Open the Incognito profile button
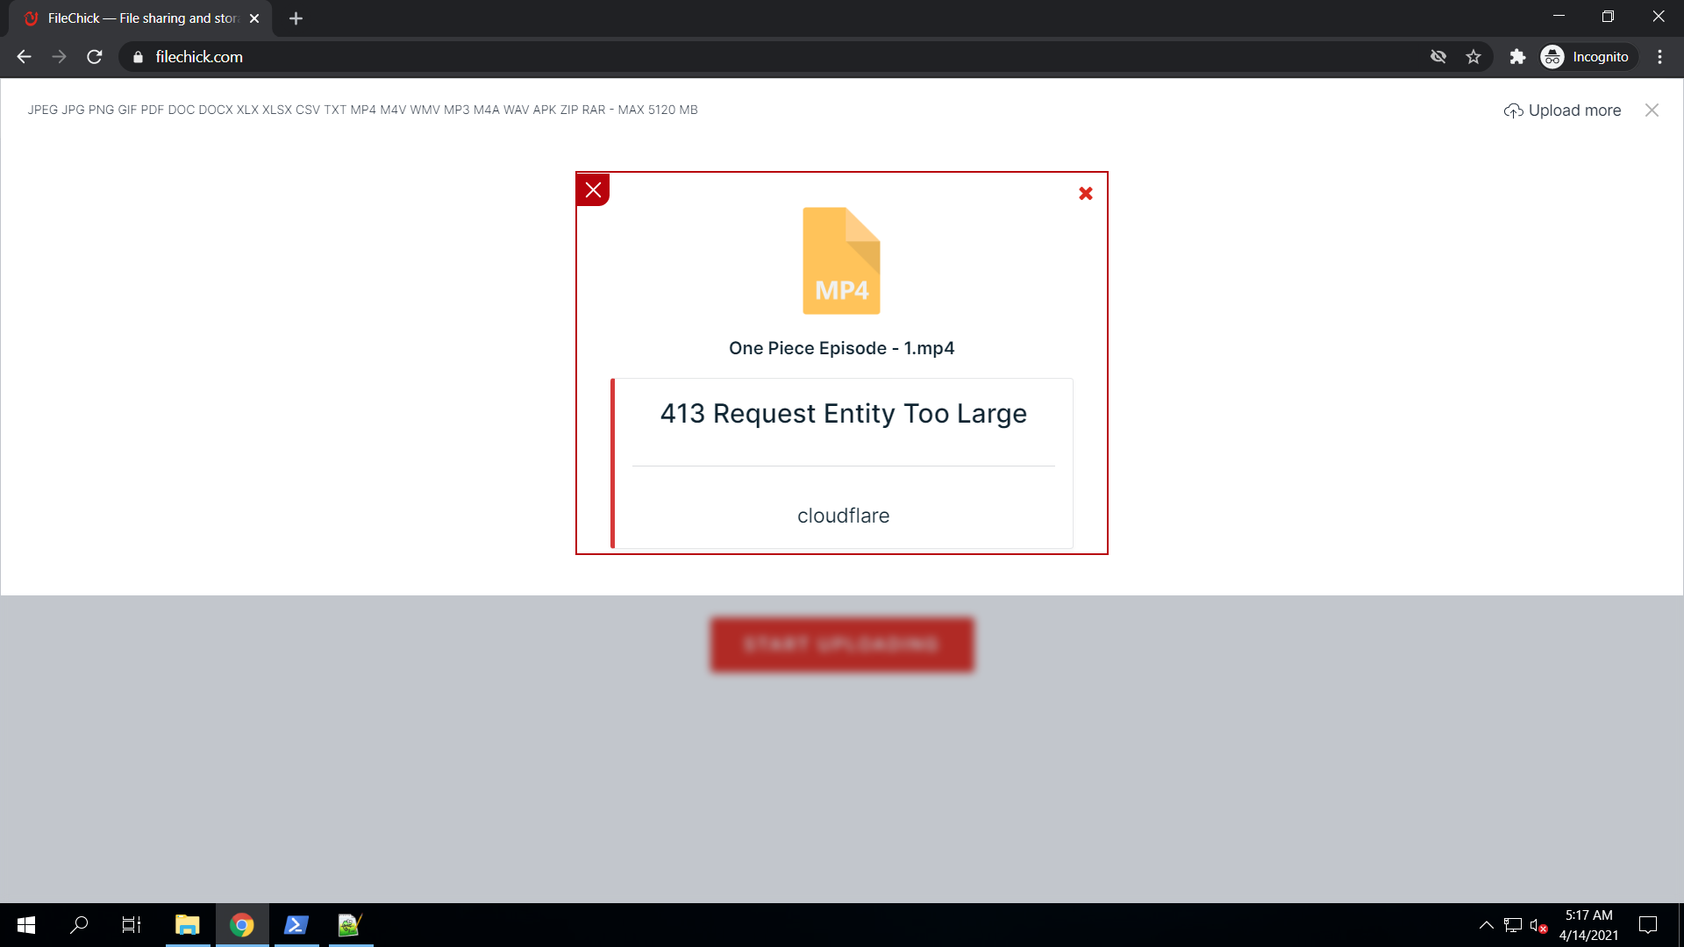1684x947 pixels. (x=1588, y=57)
